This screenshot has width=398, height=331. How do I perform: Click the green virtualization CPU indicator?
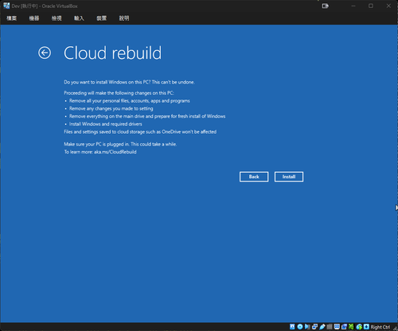[x=351, y=327]
